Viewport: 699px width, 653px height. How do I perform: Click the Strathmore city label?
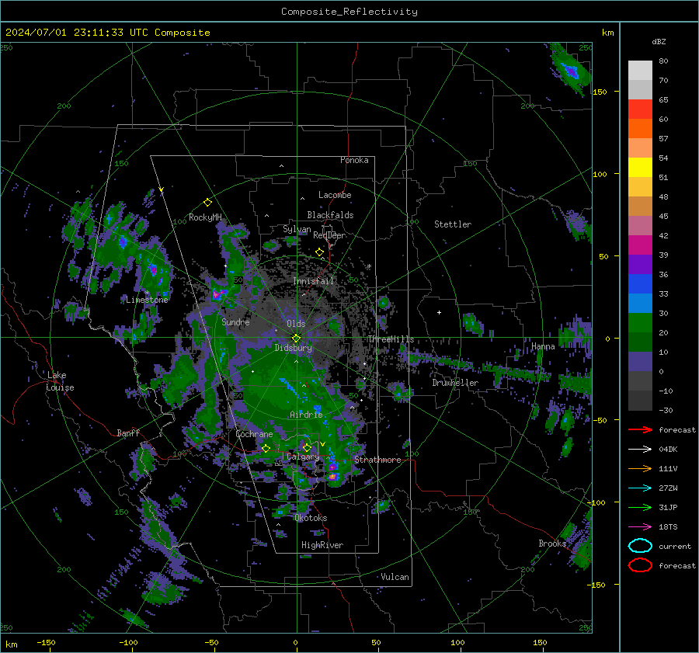coord(377,460)
